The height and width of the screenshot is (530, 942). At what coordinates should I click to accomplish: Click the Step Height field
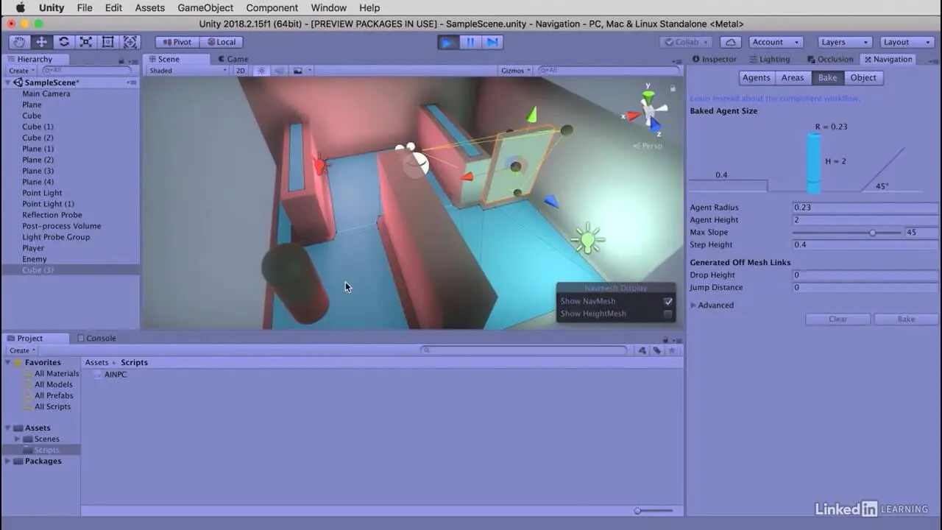(865, 245)
